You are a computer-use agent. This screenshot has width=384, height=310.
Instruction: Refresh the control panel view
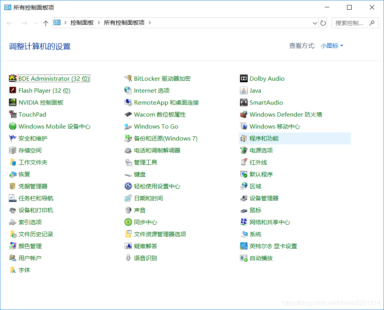(323, 23)
